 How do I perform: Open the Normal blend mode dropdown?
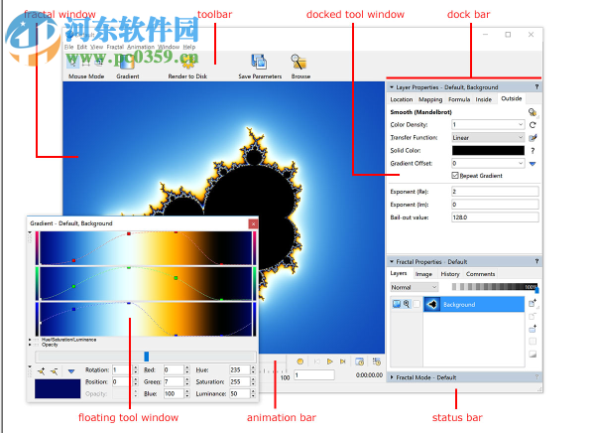coord(415,287)
